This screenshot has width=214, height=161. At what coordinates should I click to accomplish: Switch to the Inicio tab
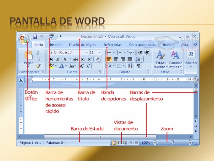click(x=39, y=45)
